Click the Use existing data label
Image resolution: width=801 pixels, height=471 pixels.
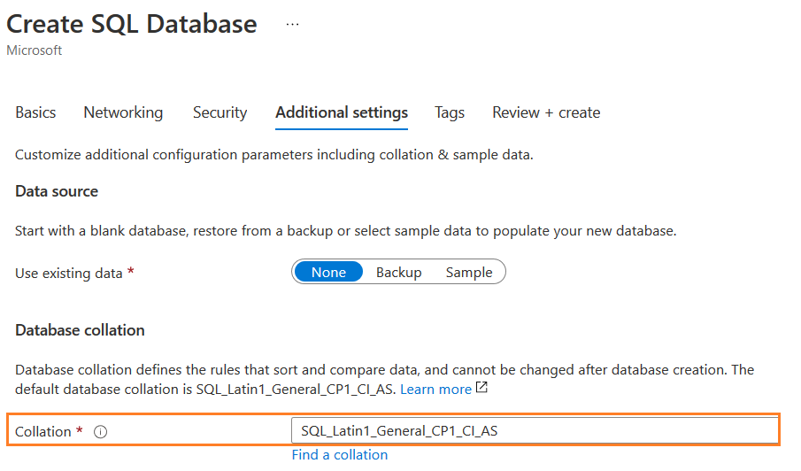pyautogui.click(x=68, y=273)
